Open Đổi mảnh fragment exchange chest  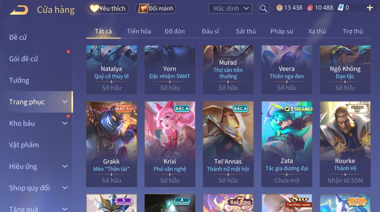[156, 9]
